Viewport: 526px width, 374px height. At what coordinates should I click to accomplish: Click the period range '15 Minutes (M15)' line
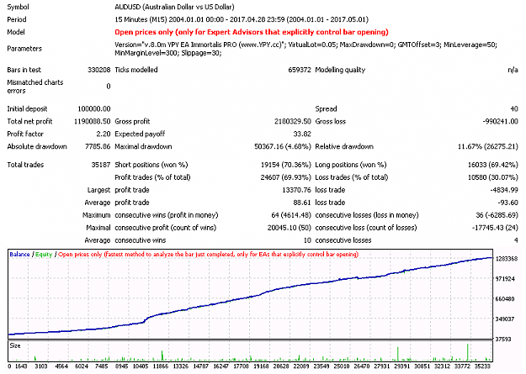[242, 19]
